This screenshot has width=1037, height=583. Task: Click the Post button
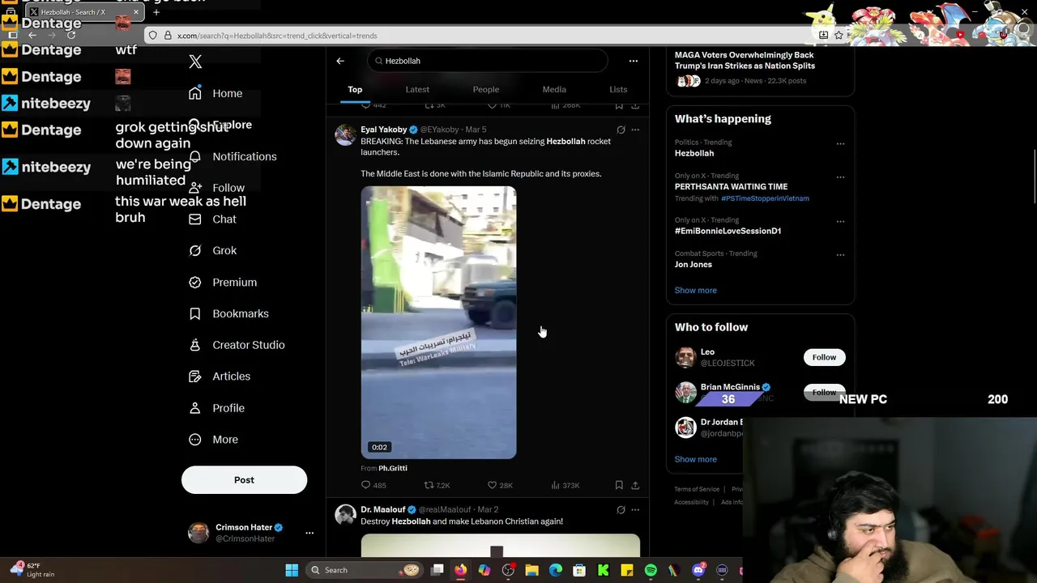244,480
